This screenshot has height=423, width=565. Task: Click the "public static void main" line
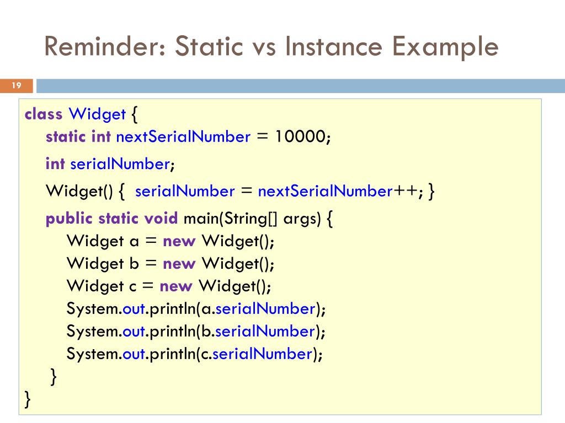pos(189,218)
